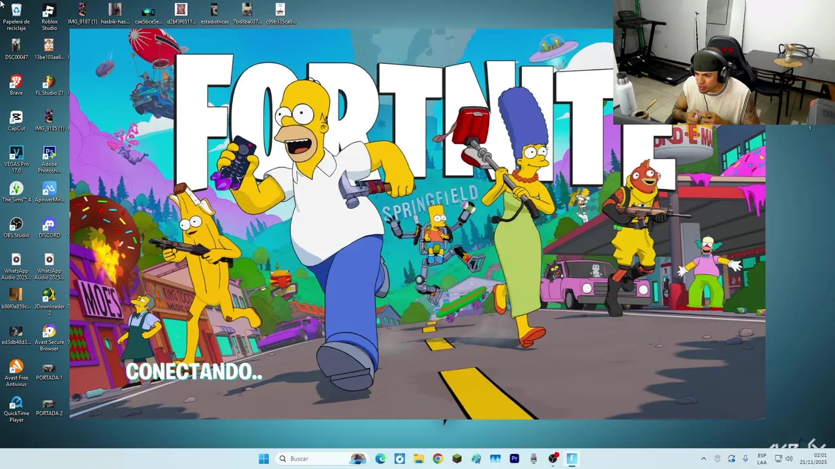The height and width of the screenshot is (469, 835).
Task: Select the c99b335ca9... file on the desktop
Action: coord(281,14)
